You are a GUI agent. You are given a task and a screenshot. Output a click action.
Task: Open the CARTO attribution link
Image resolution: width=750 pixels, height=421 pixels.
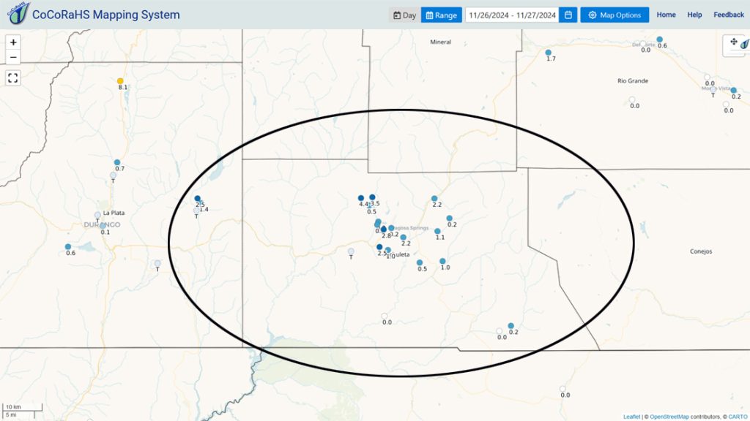pos(737,417)
